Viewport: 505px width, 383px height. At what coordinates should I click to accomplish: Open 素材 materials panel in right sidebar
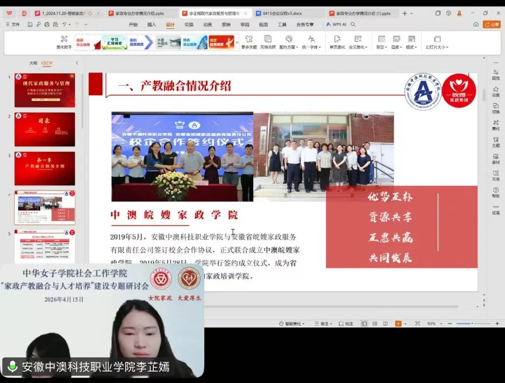pyautogui.click(x=496, y=159)
